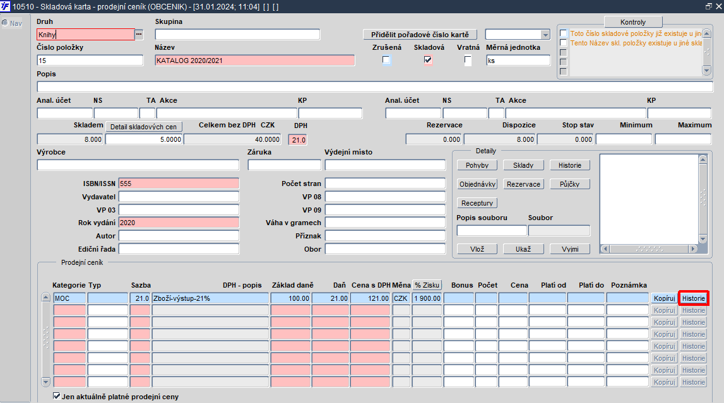
Task: Toggle the Zrušená checkbox
Action: pyautogui.click(x=386, y=60)
